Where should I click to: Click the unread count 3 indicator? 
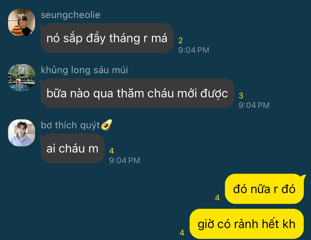click(241, 96)
